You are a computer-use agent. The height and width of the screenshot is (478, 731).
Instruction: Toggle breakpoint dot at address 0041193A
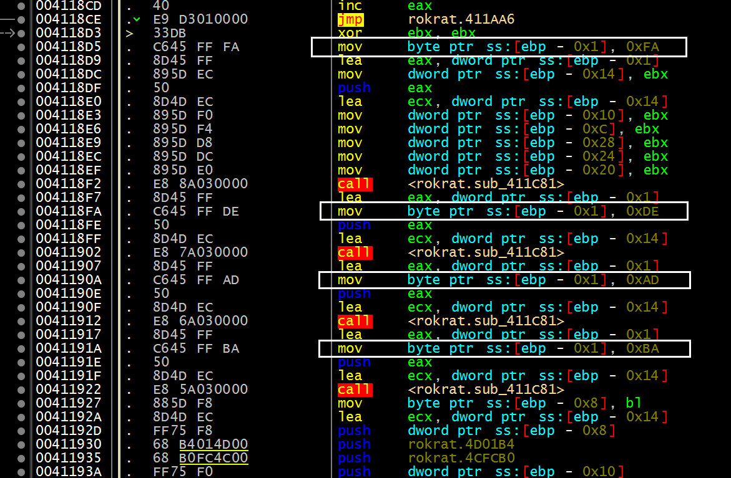tap(21, 472)
